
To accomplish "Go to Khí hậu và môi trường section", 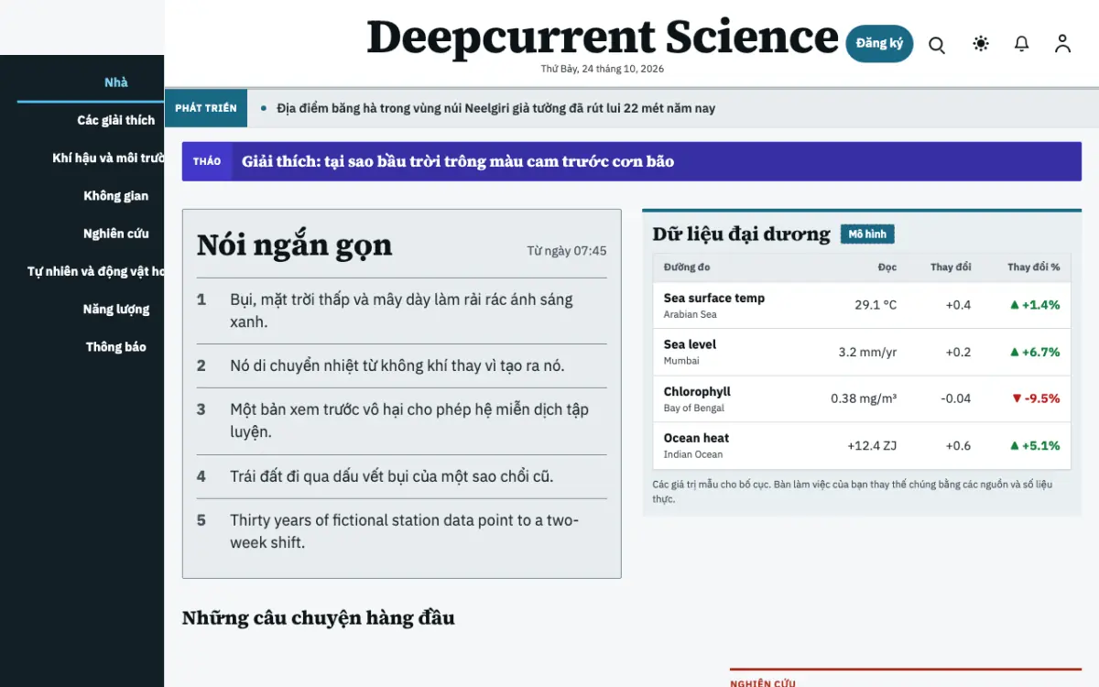I will point(108,158).
